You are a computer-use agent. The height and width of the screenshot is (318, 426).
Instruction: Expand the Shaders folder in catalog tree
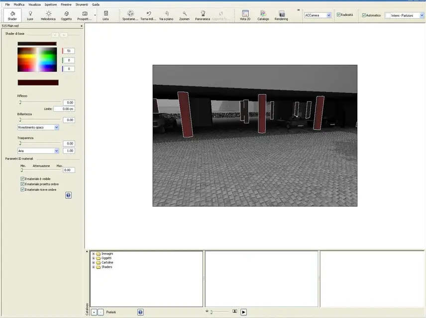[94, 267]
